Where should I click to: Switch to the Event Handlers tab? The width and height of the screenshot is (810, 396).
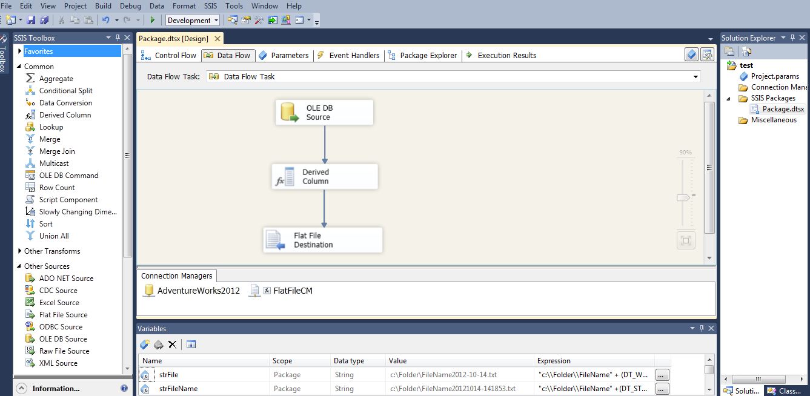(348, 55)
